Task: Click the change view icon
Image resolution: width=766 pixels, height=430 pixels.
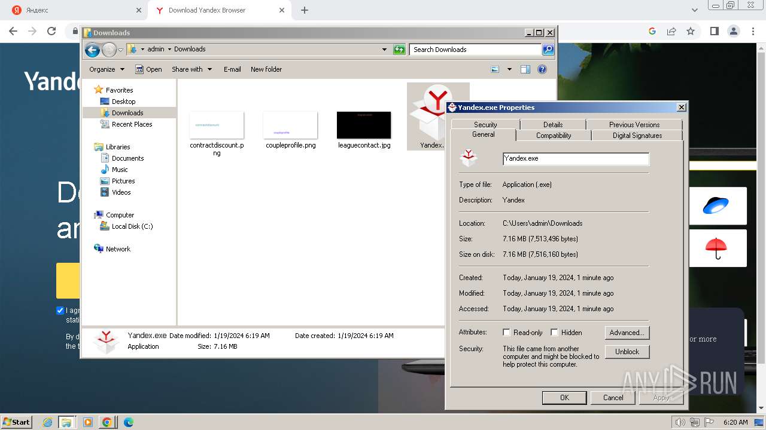Action: [495, 69]
